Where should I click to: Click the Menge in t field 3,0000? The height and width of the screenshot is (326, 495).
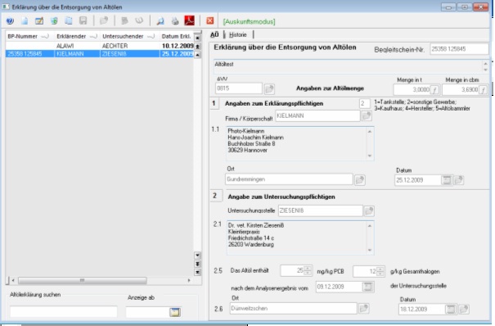[x=412, y=90]
